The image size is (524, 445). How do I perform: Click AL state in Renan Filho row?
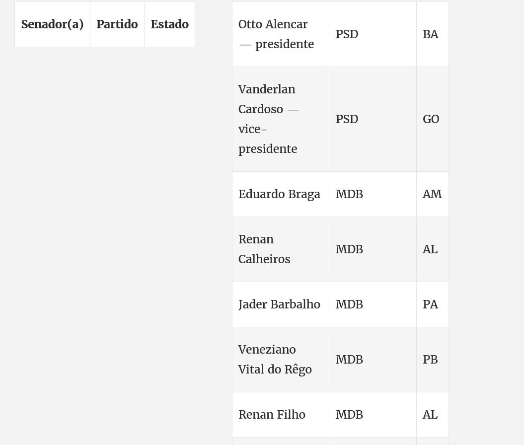tap(433, 415)
